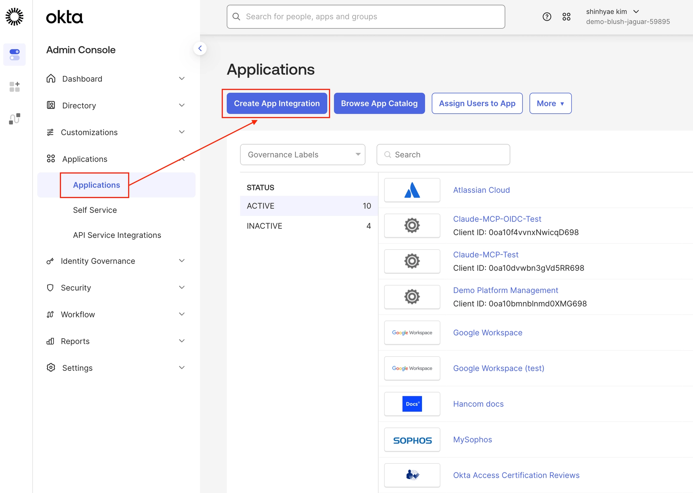Click the help question mark icon
Image resolution: width=693 pixels, height=493 pixels.
pos(547,17)
